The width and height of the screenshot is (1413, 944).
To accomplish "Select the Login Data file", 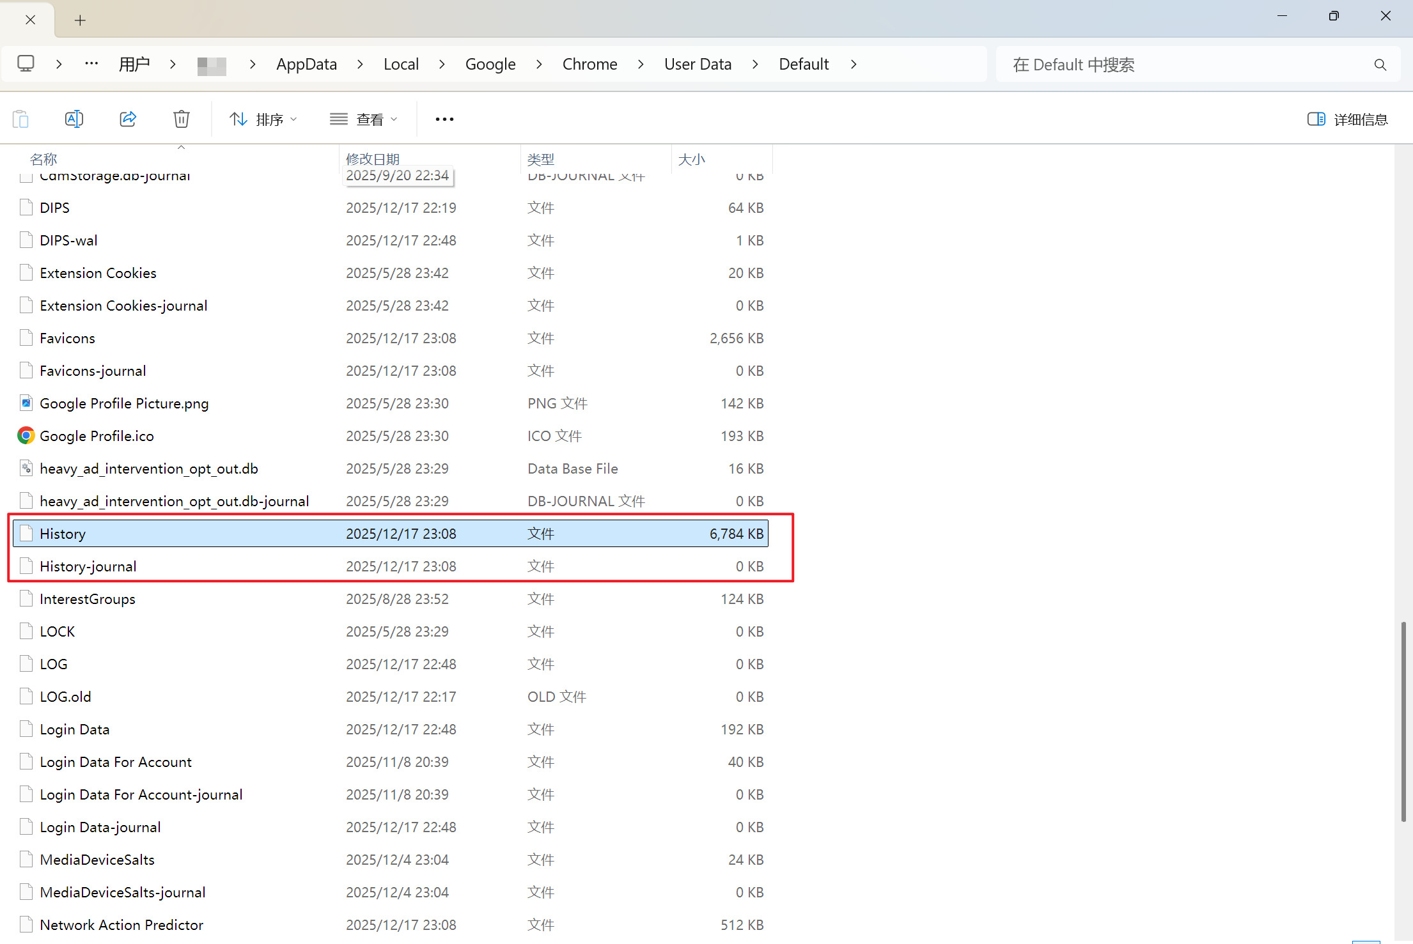I will point(75,729).
